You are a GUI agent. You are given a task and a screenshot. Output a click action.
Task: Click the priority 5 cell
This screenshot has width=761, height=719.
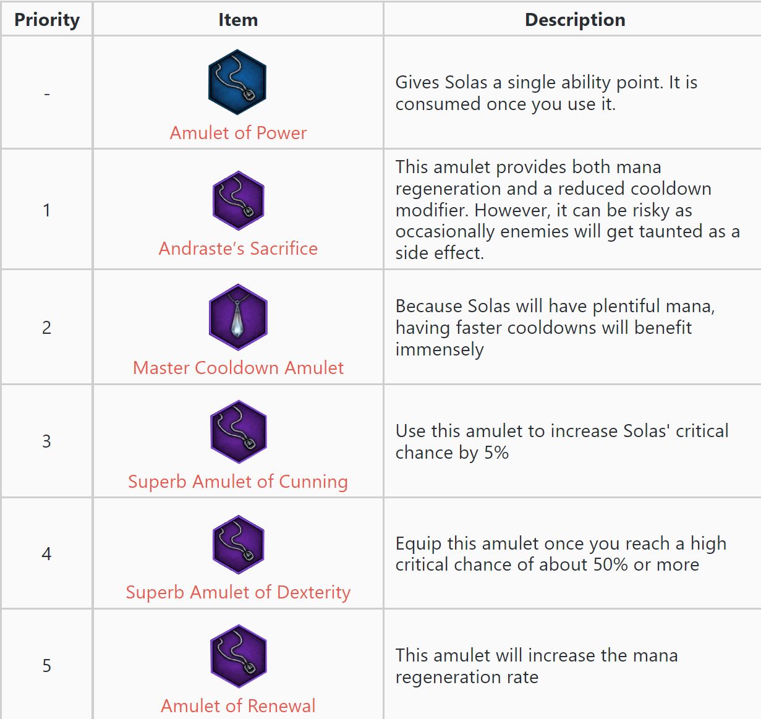pyautogui.click(x=47, y=666)
